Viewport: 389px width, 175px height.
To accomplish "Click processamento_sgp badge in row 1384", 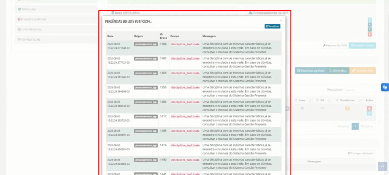I will click(146, 44).
